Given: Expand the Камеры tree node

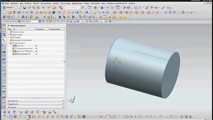Looking at the screenshot, I should 8,37.
